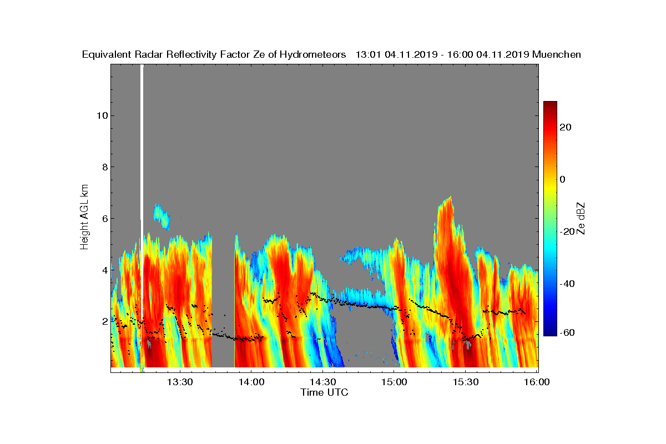Screen dimensions: 666x444
Task: Click the colorbar value label 0
Action: pyautogui.click(x=563, y=179)
